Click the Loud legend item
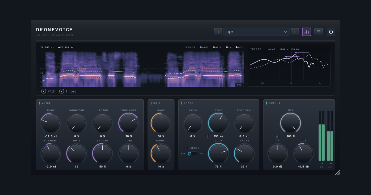Viewport: 371px width, 195px height. 204,47
